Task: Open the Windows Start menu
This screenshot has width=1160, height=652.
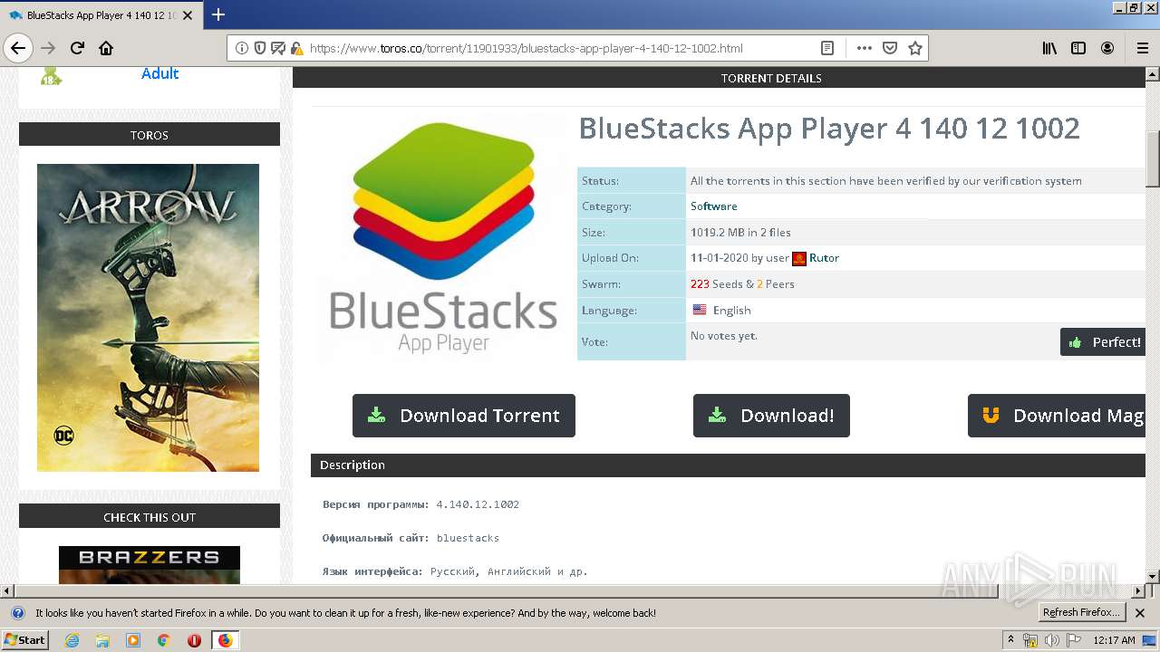Action: coord(25,640)
